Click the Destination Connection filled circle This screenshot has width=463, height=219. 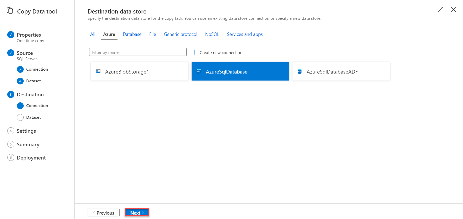click(20, 106)
